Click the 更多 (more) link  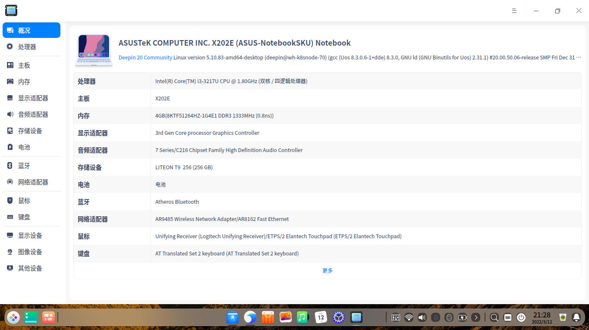pos(328,271)
